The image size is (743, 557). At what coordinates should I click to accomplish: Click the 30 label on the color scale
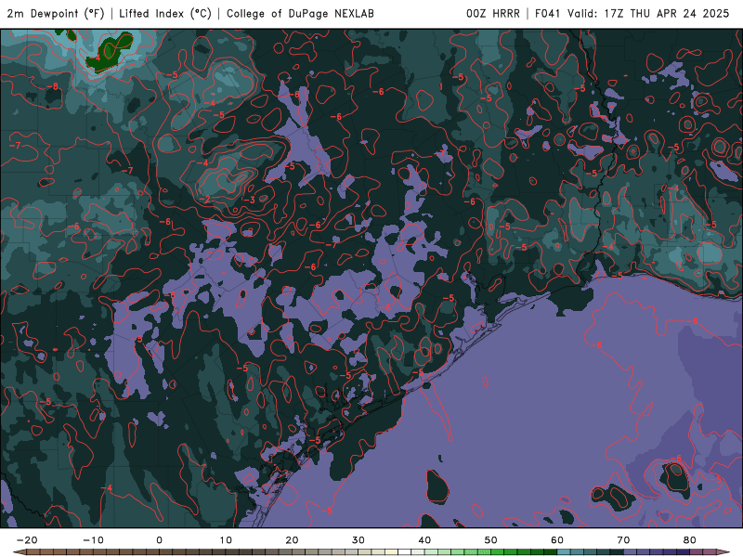tap(358, 540)
